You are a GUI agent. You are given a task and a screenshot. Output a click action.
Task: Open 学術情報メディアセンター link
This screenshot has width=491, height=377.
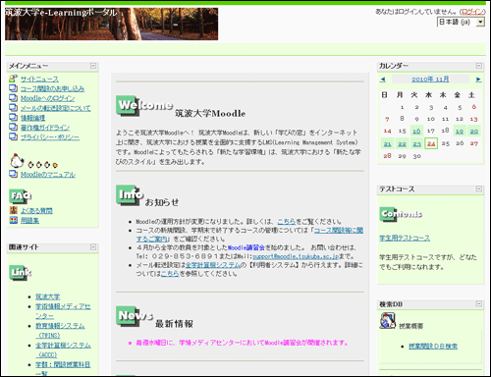63,311
